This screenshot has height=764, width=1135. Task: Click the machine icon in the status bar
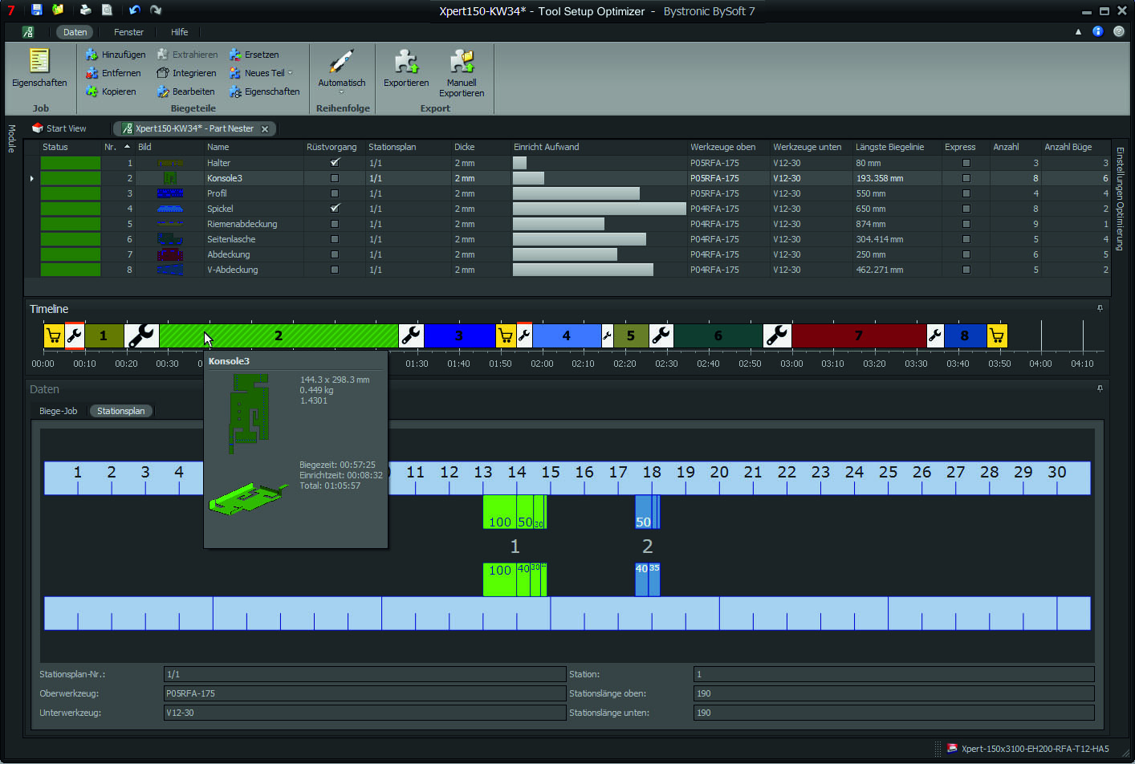pyautogui.click(x=952, y=748)
